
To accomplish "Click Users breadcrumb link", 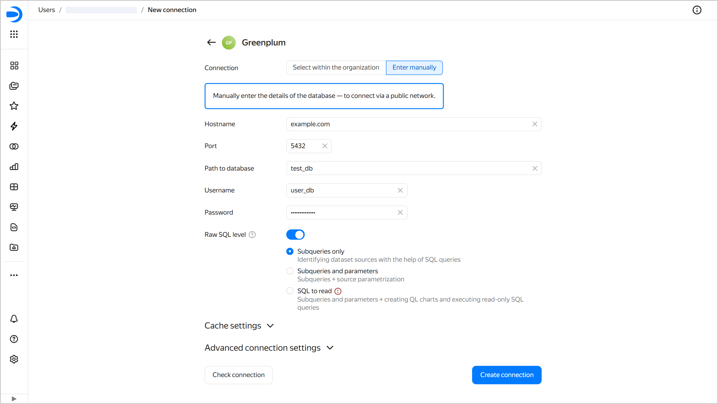I will pyautogui.click(x=47, y=10).
